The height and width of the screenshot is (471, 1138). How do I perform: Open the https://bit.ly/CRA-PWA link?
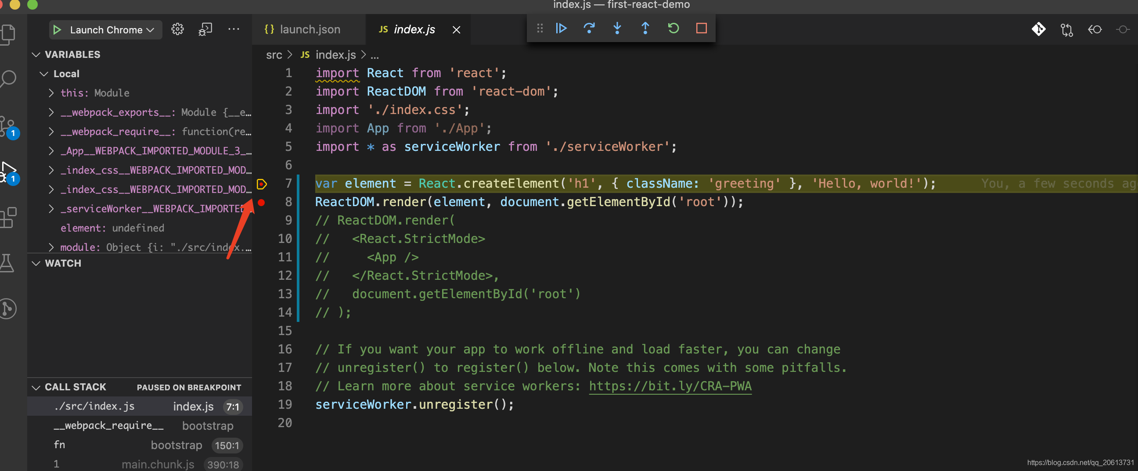(670, 386)
